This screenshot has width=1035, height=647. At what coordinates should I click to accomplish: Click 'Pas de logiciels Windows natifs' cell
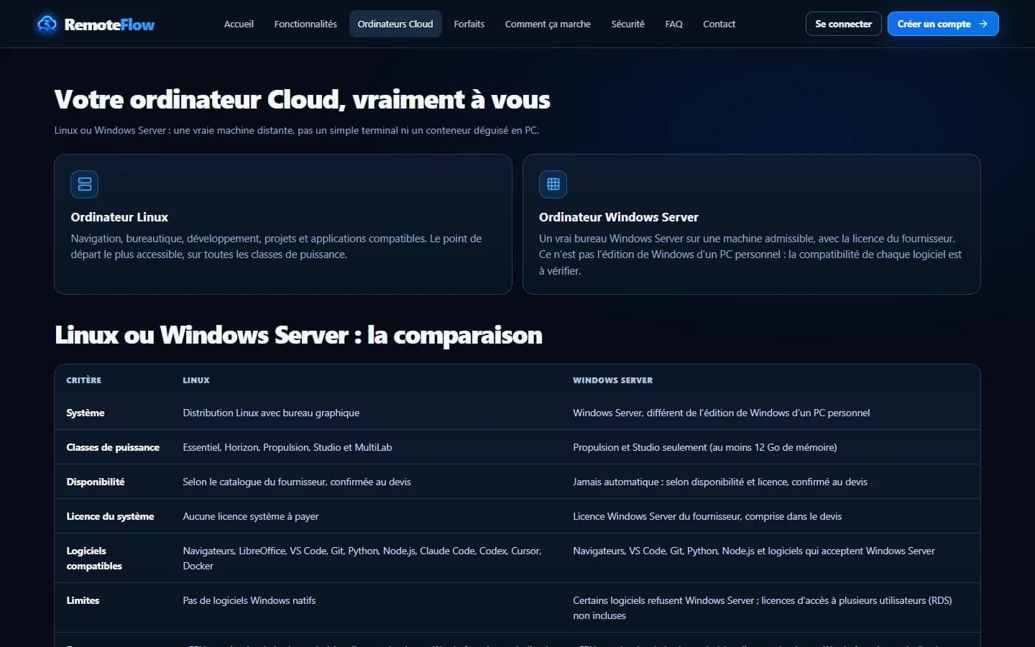click(249, 600)
